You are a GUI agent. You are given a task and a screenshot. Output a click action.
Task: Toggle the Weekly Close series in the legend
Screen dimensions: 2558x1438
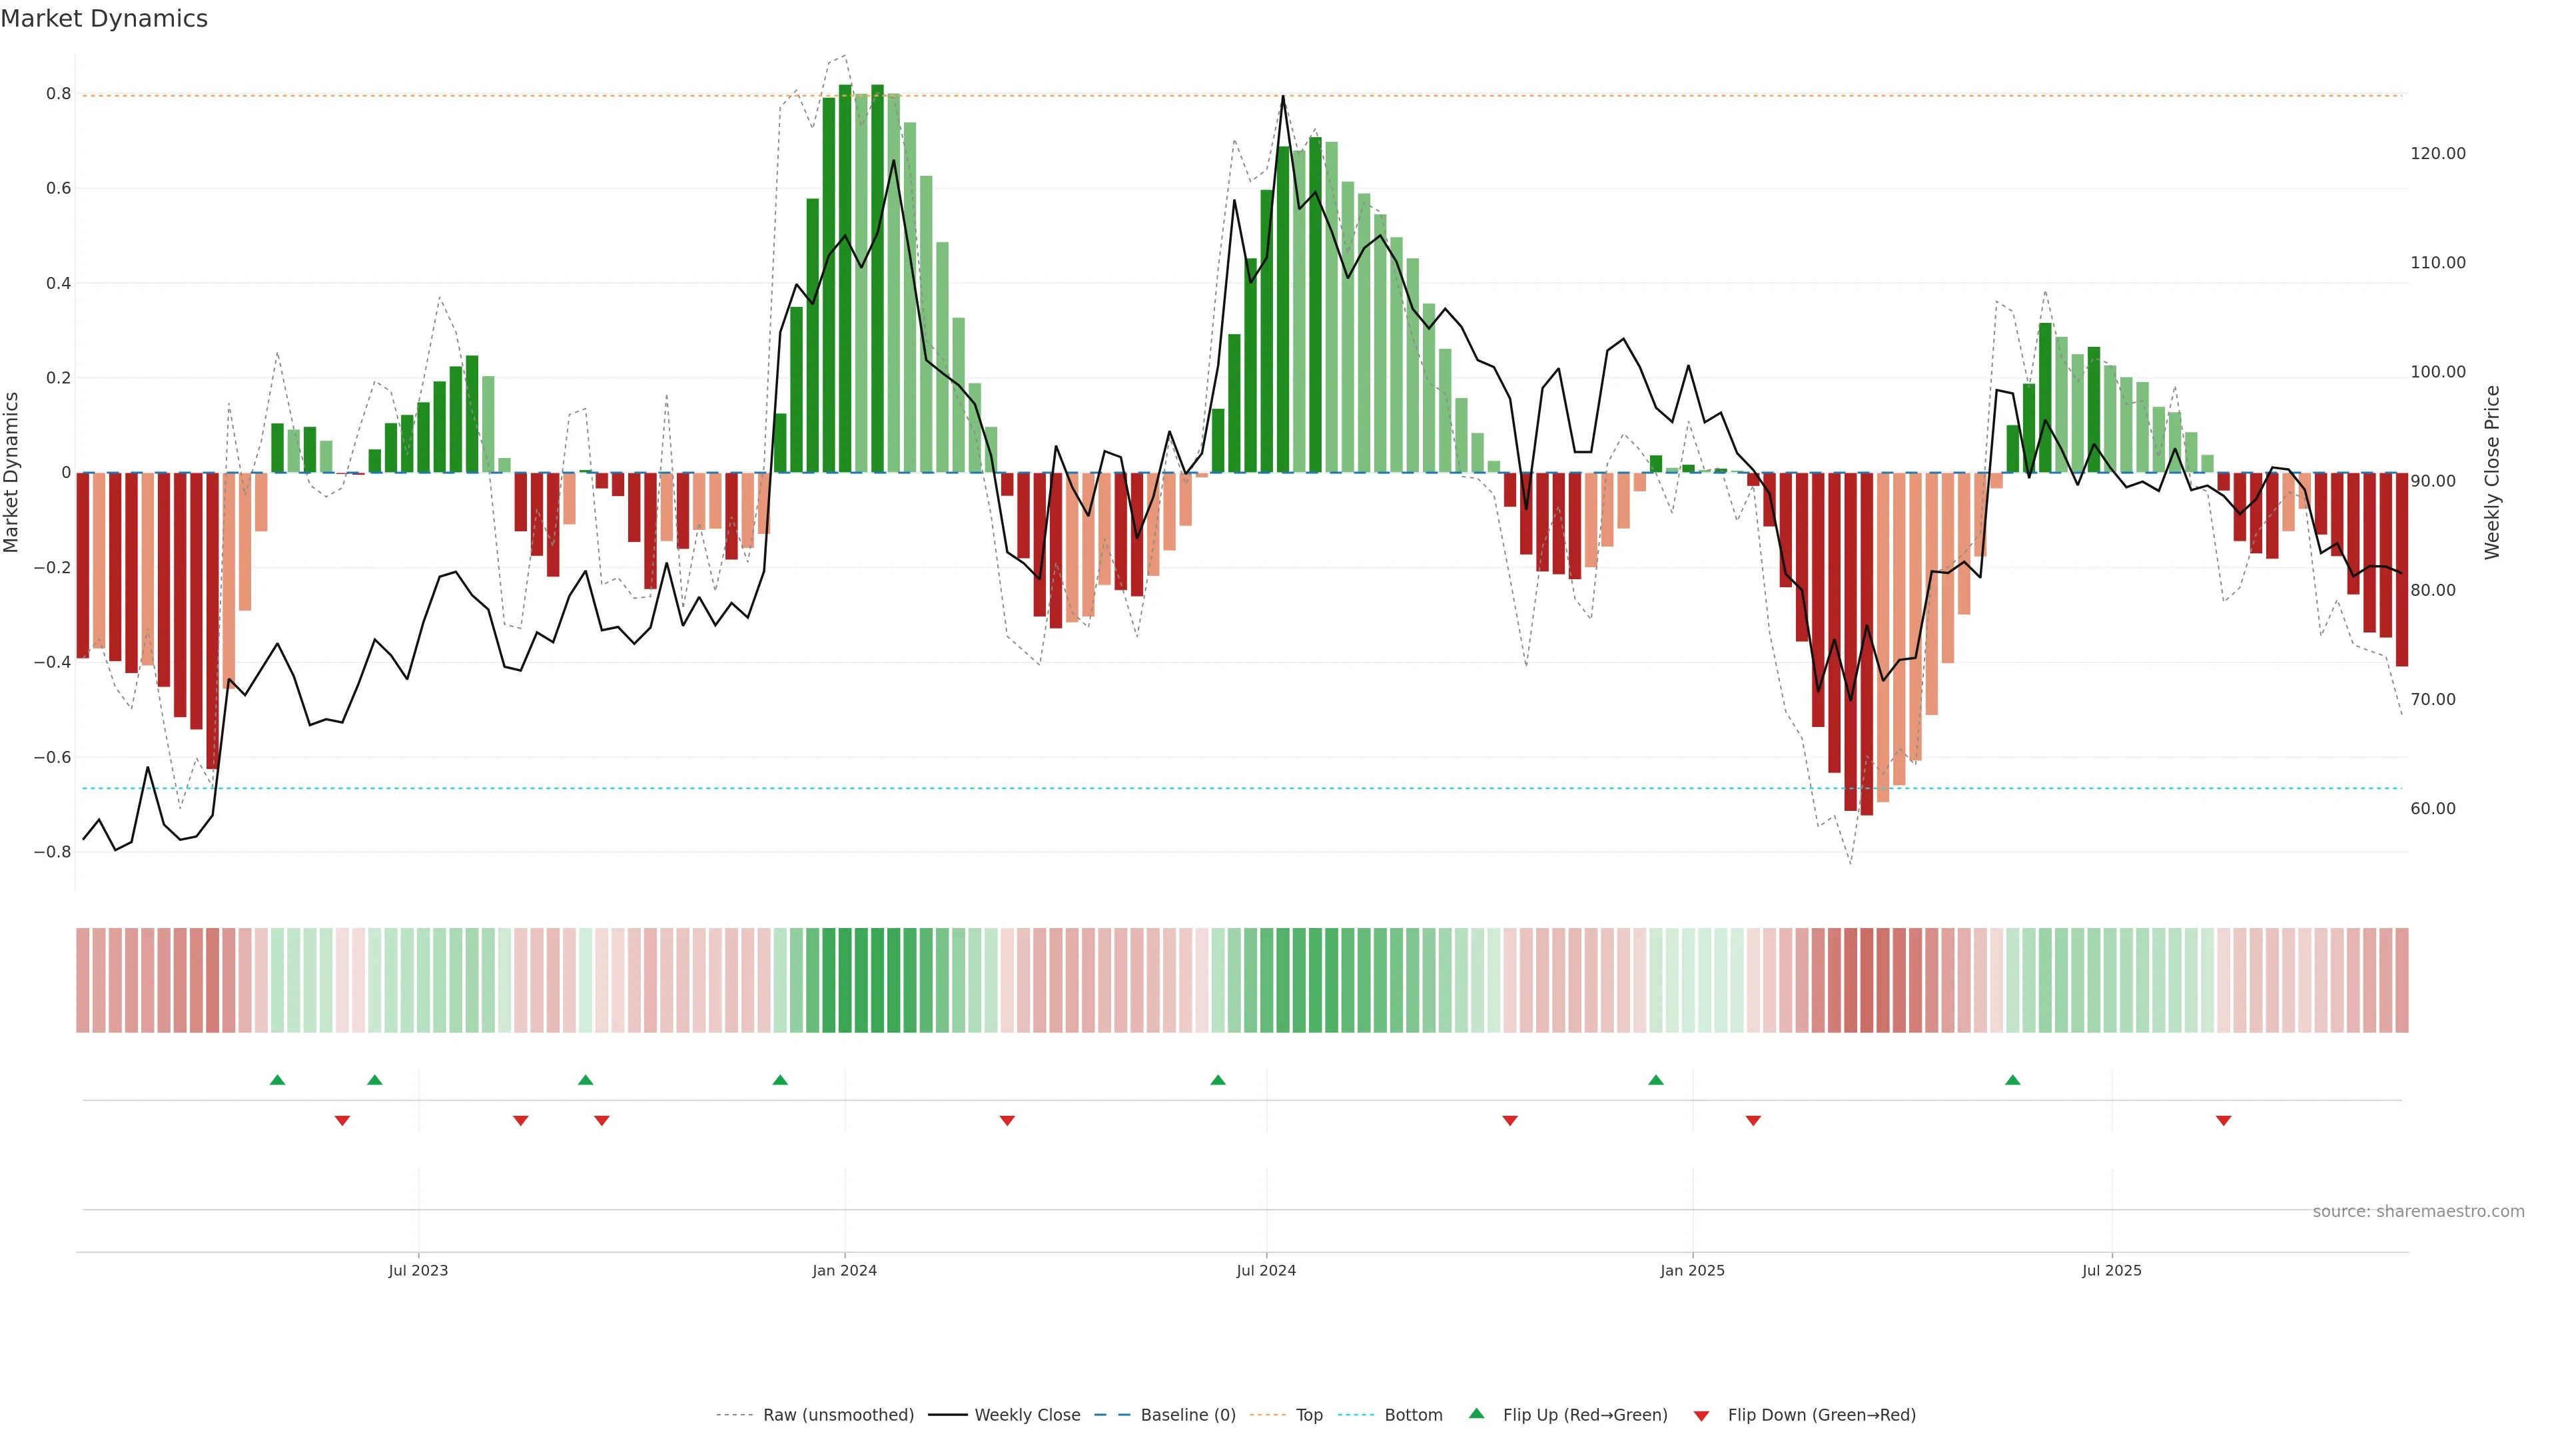pyautogui.click(x=1027, y=1415)
